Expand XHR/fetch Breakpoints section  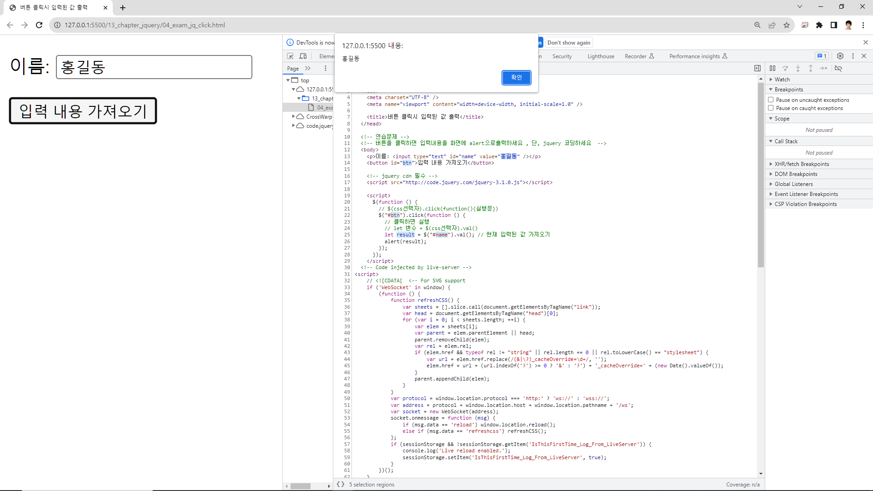(x=802, y=164)
